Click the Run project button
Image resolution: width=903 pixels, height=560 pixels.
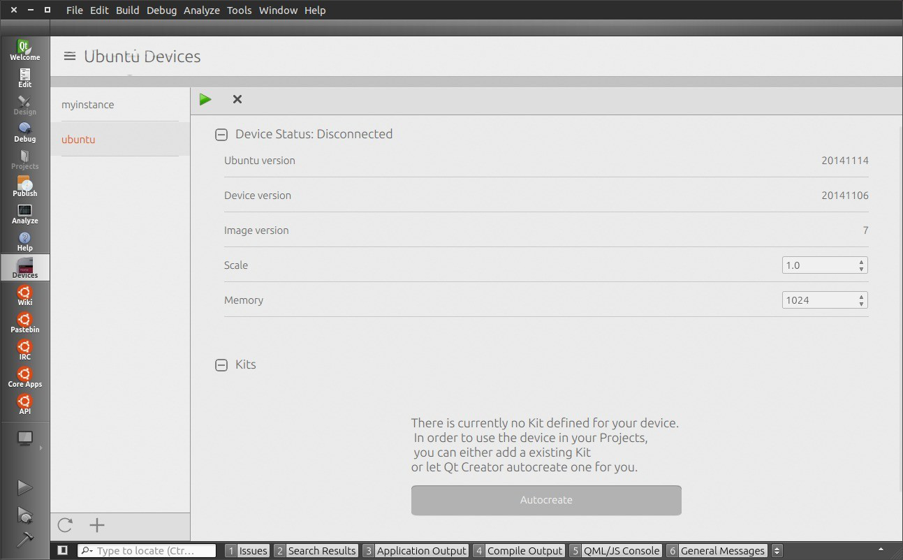24,487
